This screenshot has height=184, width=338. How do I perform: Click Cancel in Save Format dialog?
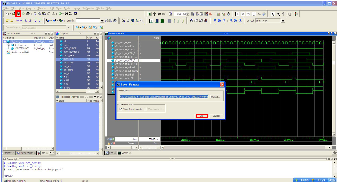(x=216, y=116)
